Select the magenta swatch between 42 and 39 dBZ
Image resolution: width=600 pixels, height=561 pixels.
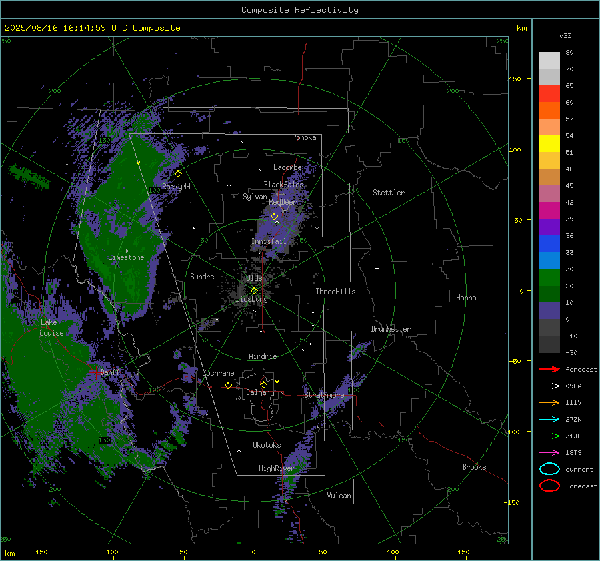click(x=549, y=211)
